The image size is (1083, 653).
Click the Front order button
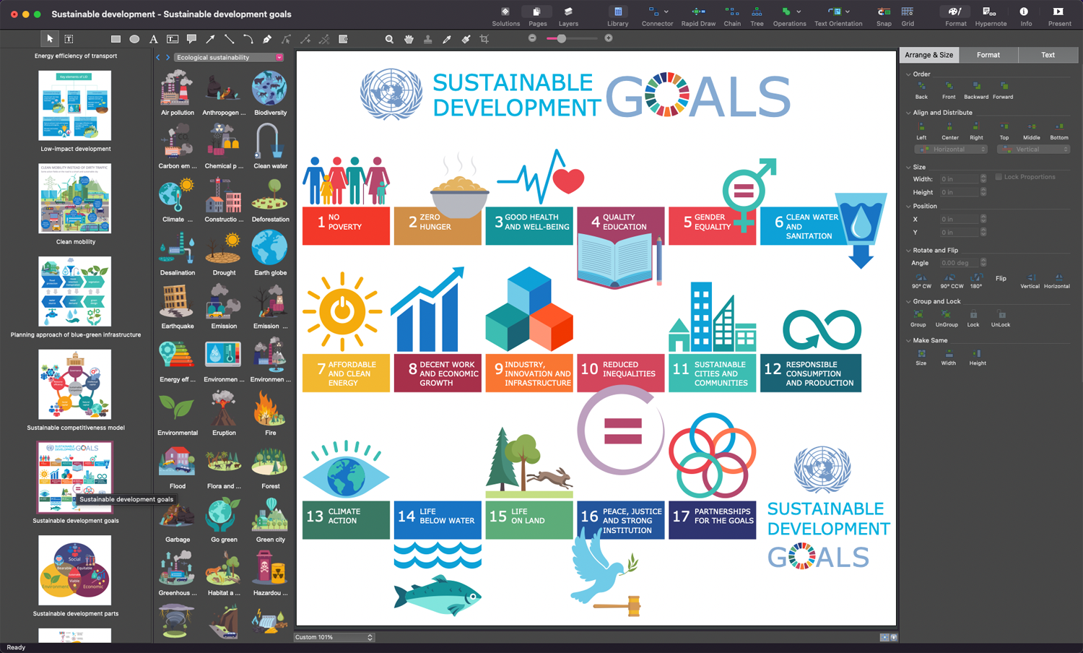949,90
